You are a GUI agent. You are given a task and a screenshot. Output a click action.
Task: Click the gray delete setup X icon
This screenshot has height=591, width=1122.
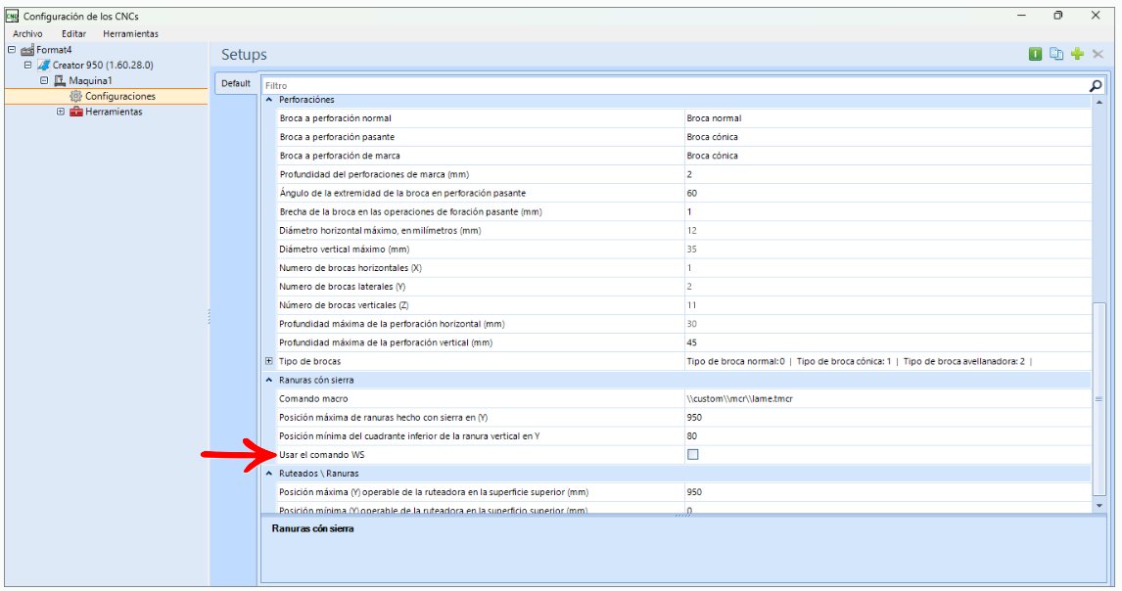click(x=1098, y=54)
